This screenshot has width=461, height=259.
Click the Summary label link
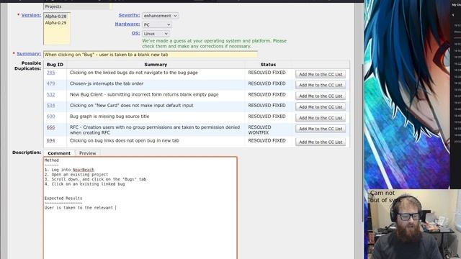(x=29, y=53)
